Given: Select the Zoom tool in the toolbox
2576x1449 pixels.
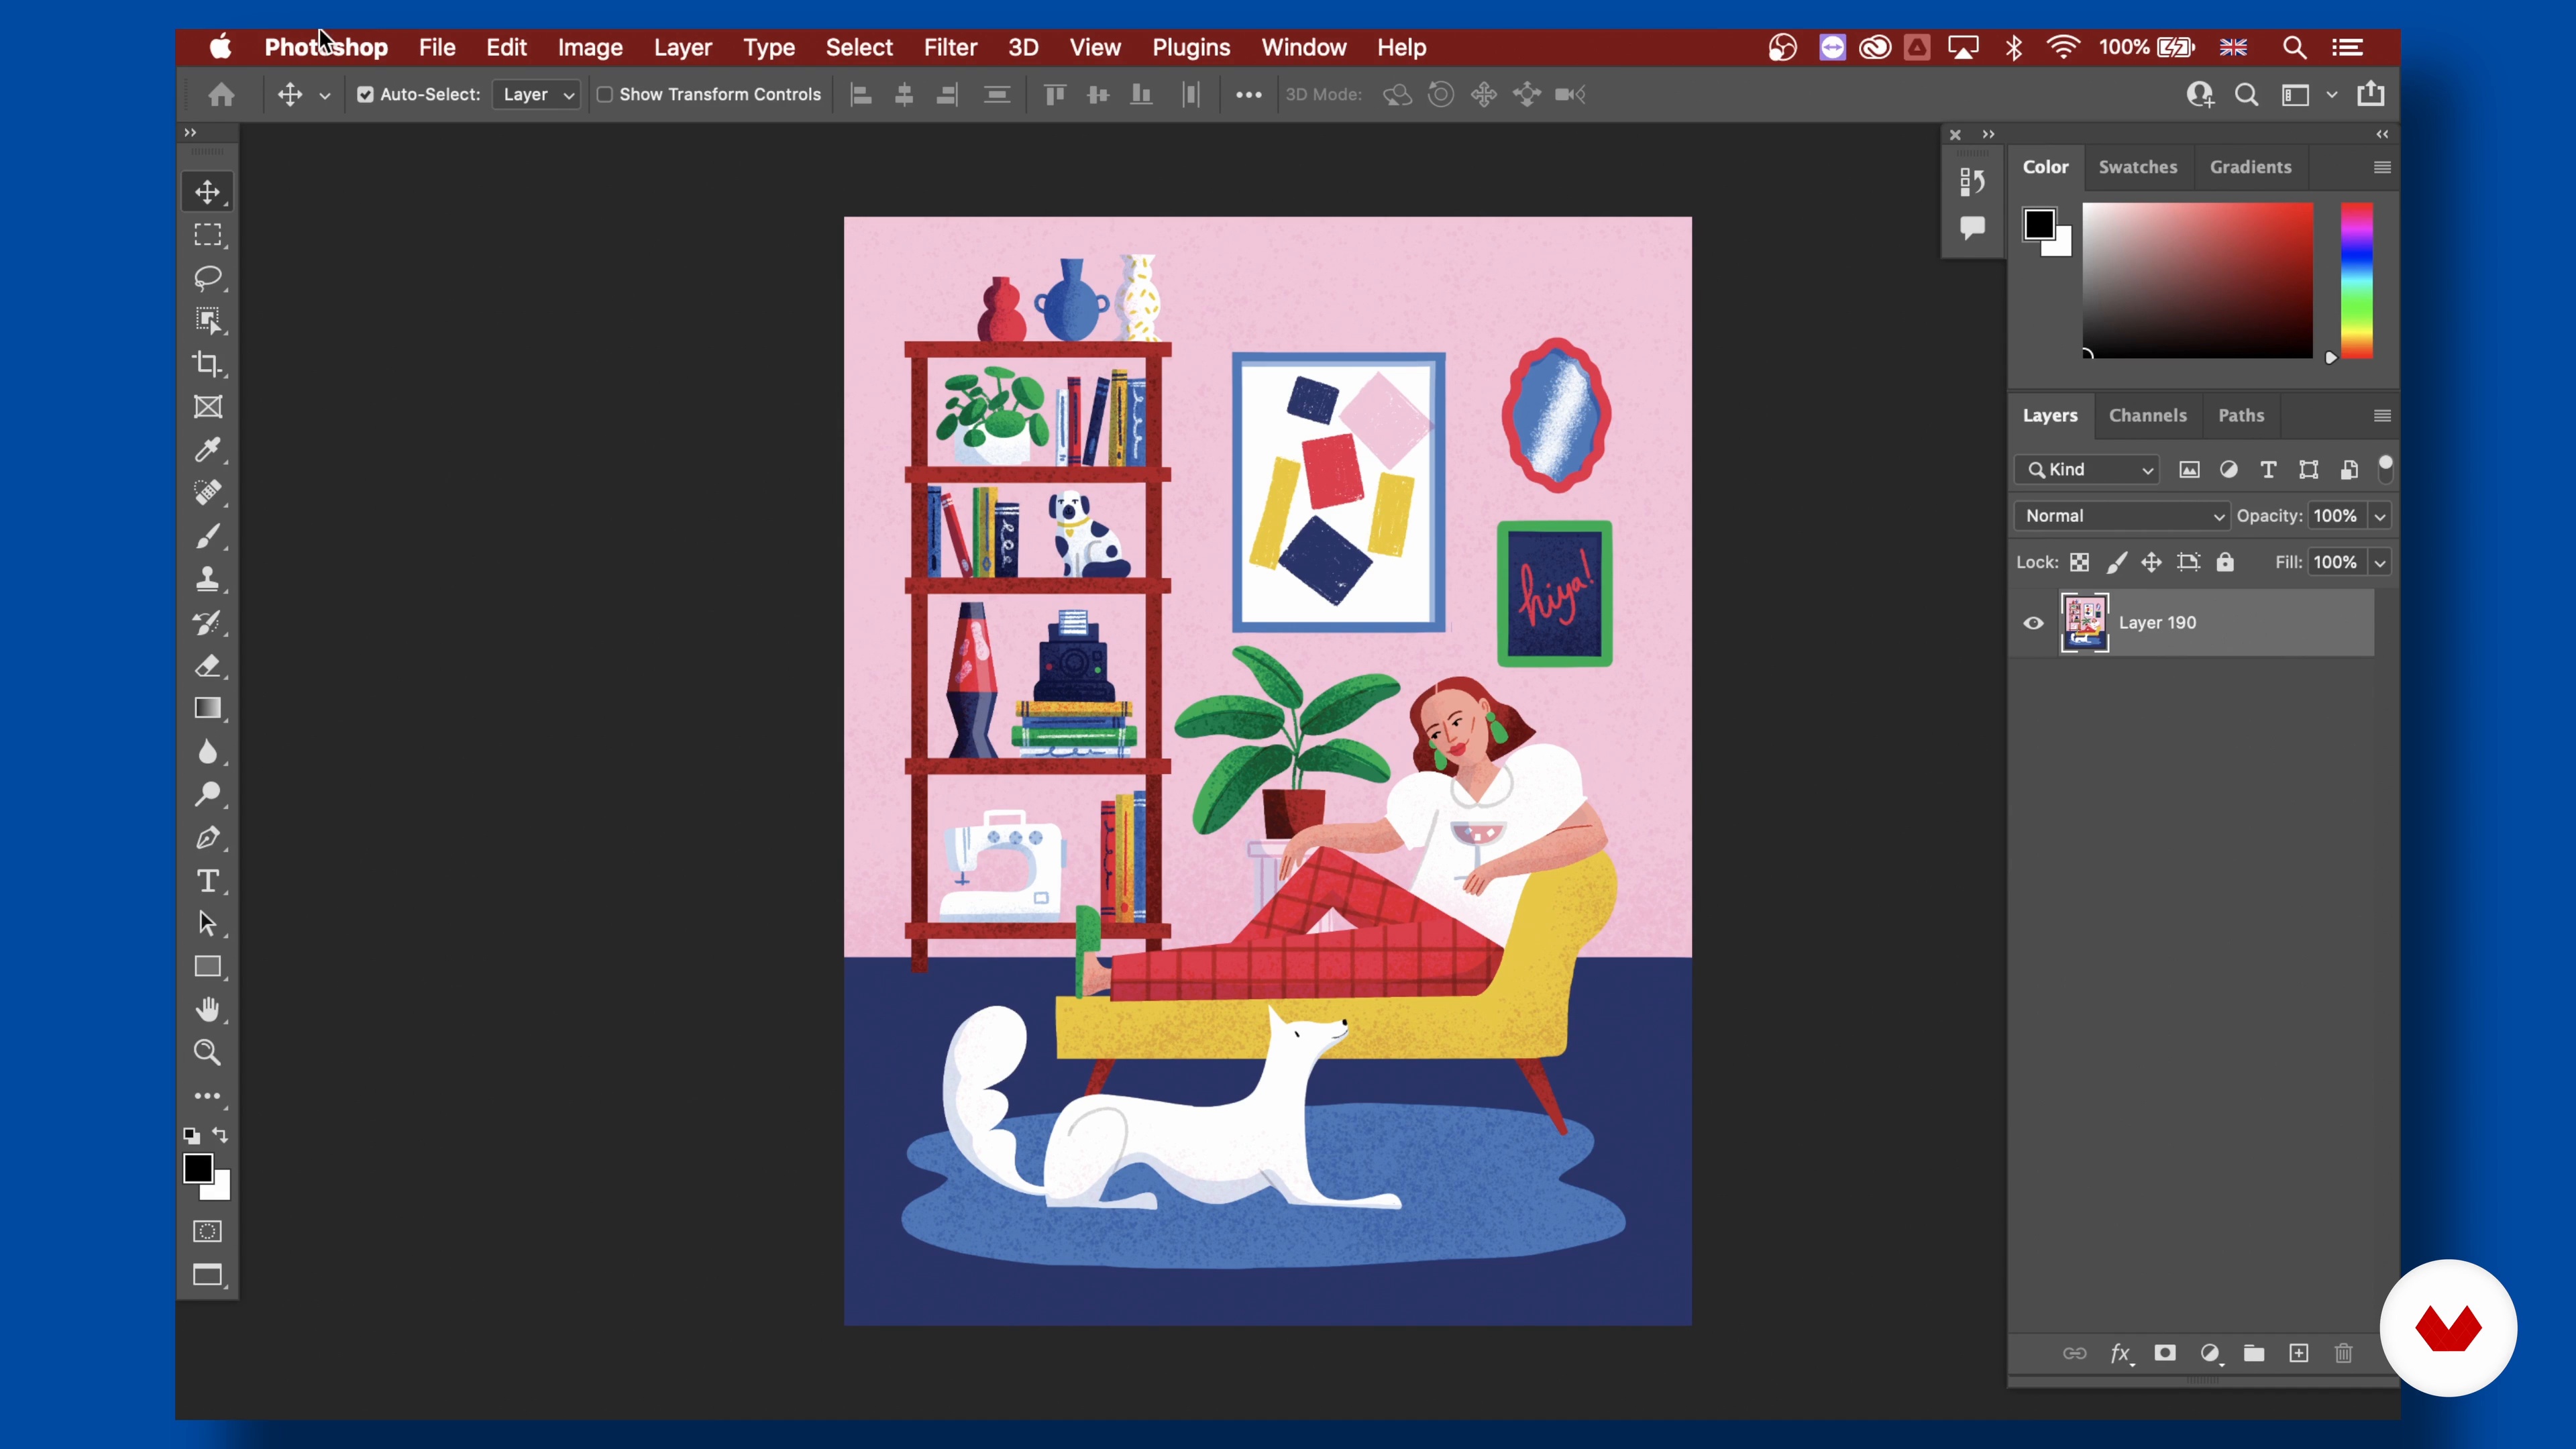Looking at the screenshot, I should click(x=208, y=1053).
